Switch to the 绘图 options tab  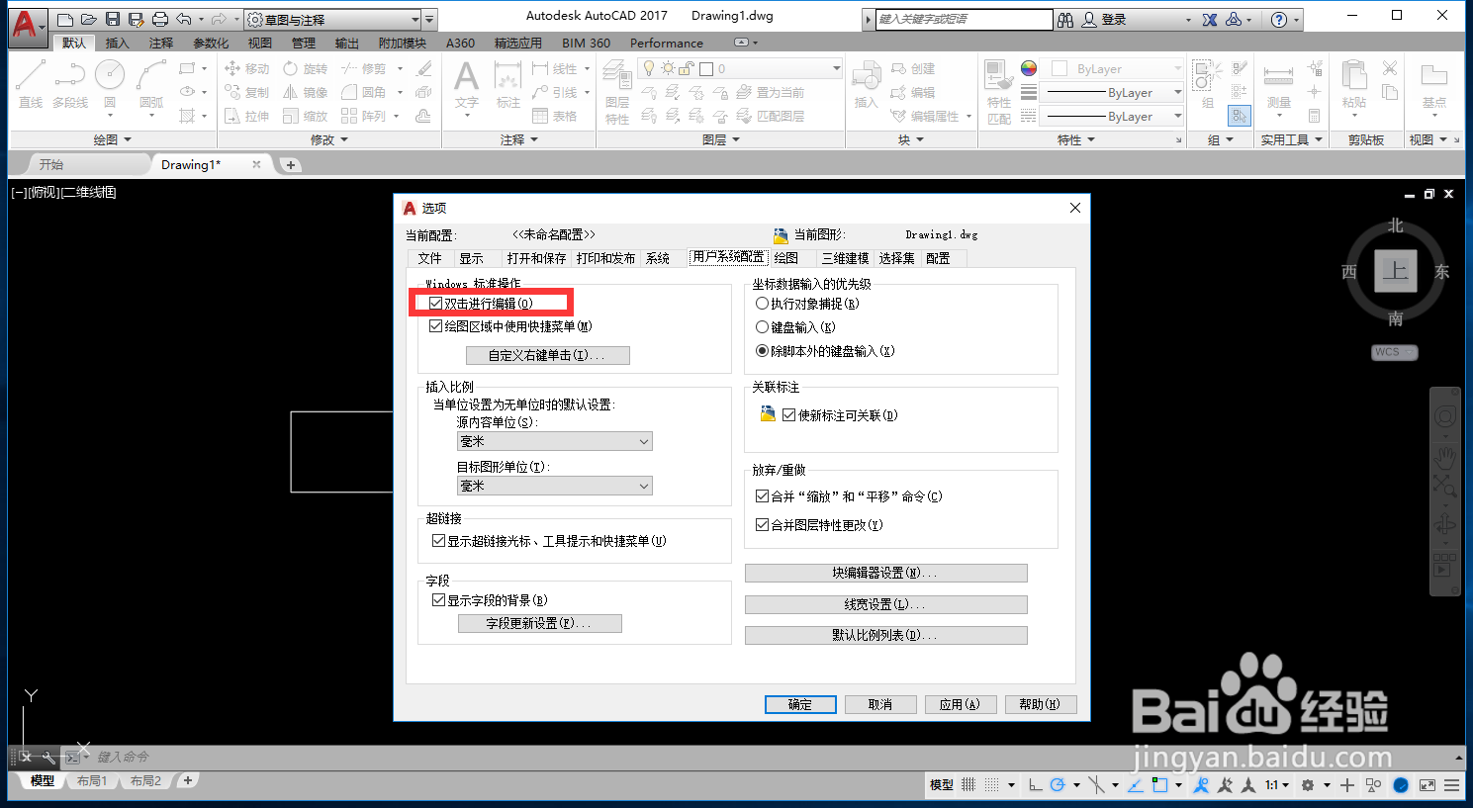pos(786,258)
